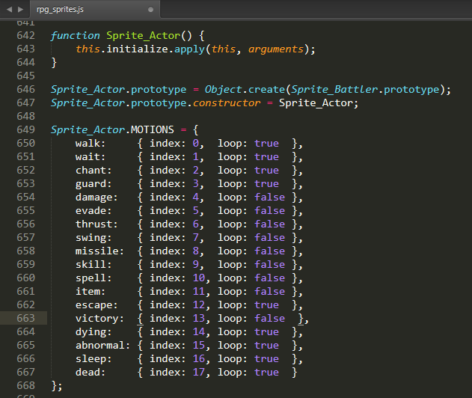Place cursor on 'evade:' key
The image size is (472, 398).
point(94,211)
